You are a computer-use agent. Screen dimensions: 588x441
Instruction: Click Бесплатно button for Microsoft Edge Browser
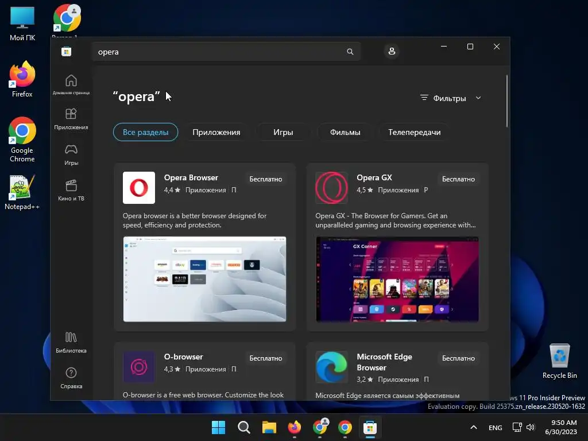pyautogui.click(x=458, y=358)
